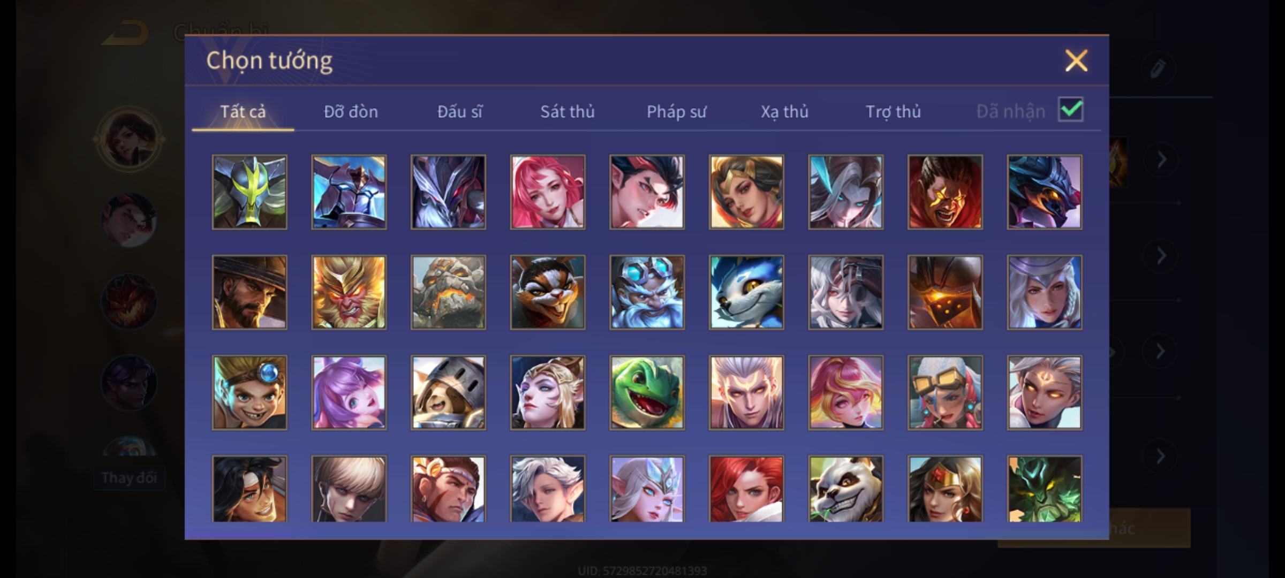This screenshot has height=578, width=1285.
Task: Choose the sloth in knight helmet hero
Action: coord(448,393)
